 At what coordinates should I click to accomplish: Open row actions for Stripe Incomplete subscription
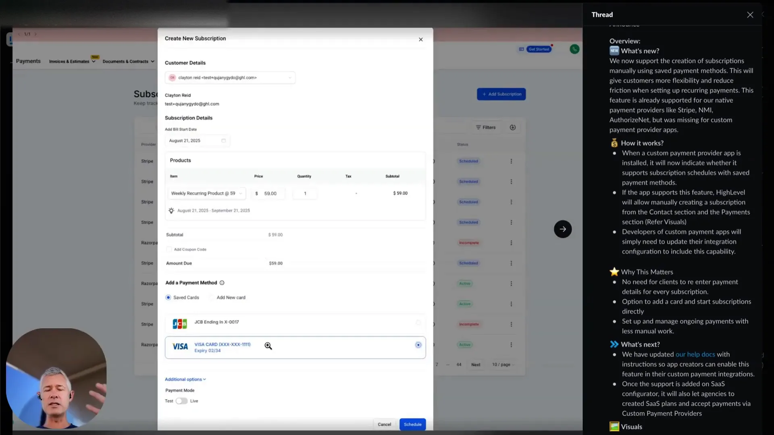click(511, 324)
